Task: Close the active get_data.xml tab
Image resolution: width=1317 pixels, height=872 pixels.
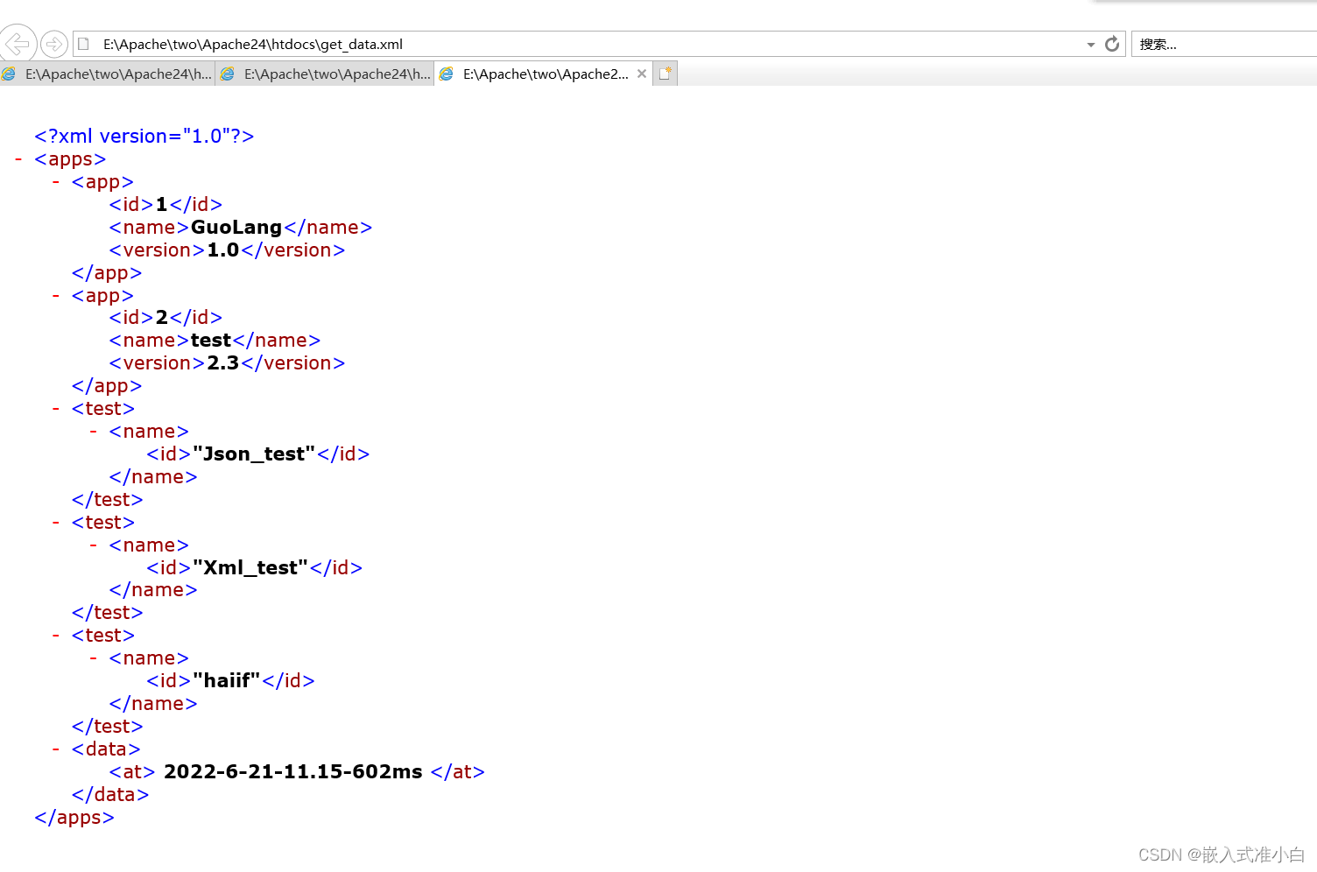Action: click(x=642, y=74)
